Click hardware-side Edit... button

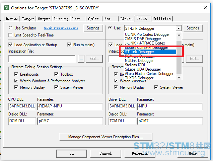[194, 59]
